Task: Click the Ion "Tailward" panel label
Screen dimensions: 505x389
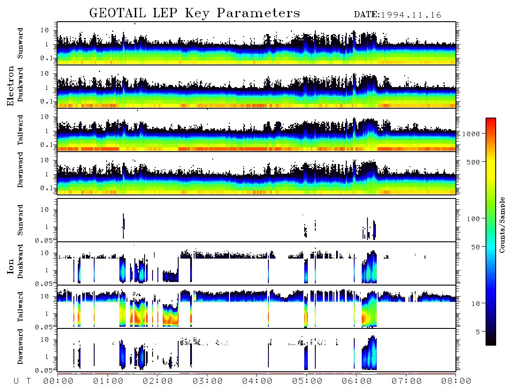Action: tap(20, 307)
